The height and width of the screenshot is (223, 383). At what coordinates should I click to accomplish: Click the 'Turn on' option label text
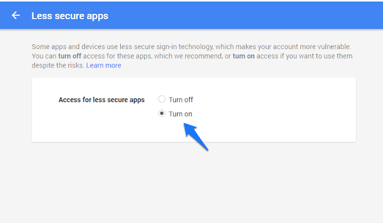181,114
